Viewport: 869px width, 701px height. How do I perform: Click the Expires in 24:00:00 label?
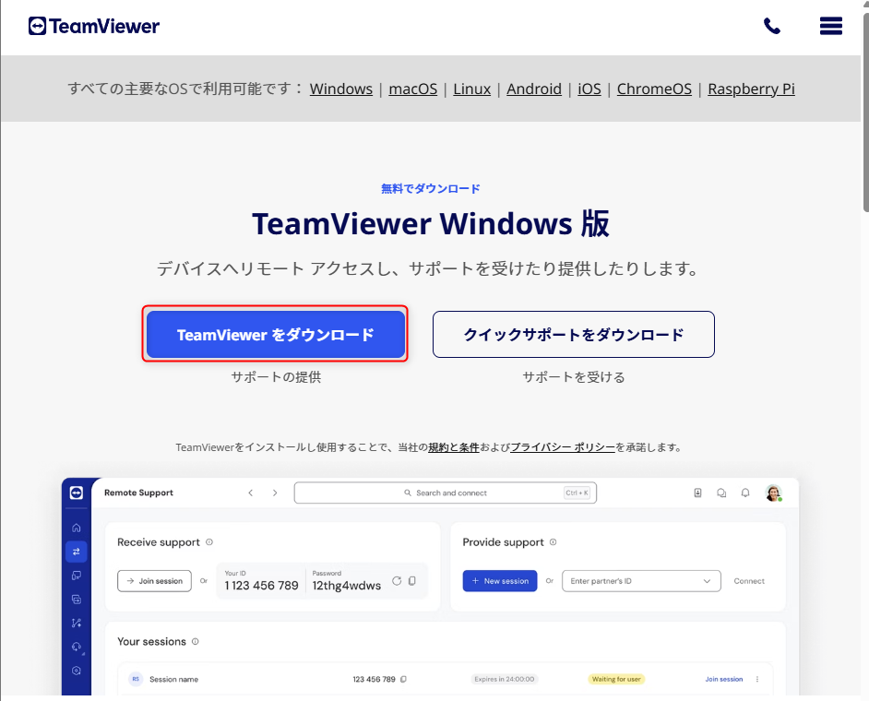click(505, 679)
